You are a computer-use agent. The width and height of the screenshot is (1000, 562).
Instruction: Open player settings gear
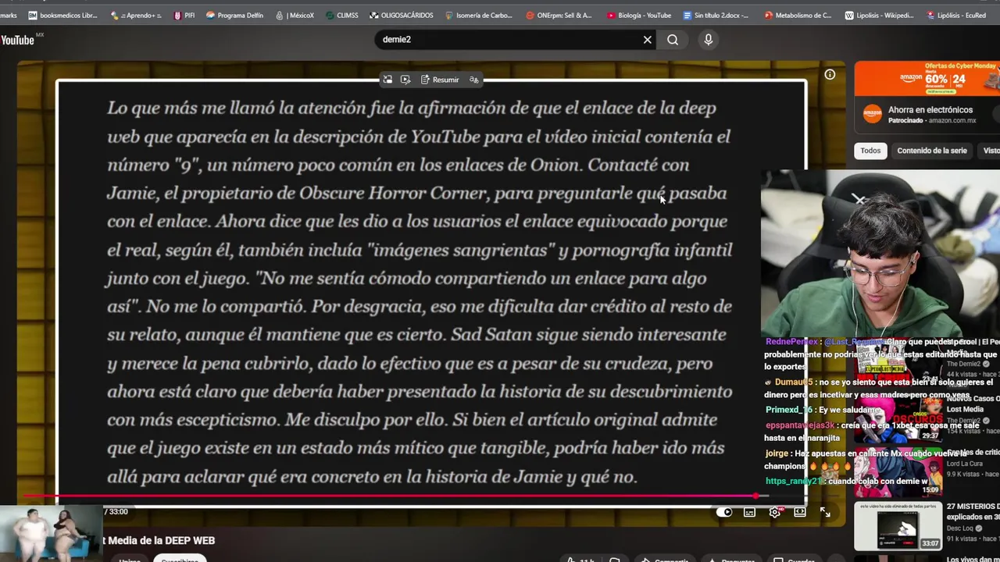(774, 512)
